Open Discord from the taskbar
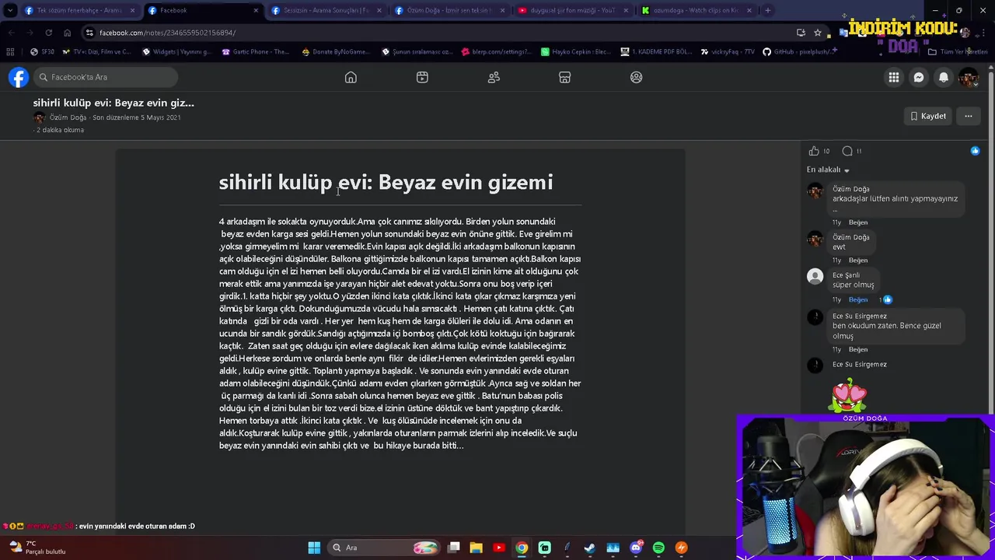995x560 pixels. click(x=636, y=548)
